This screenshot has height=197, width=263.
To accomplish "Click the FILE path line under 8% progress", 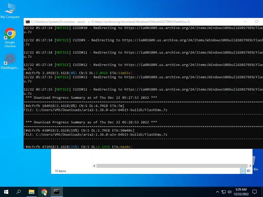I will pyautogui.click(x=96, y=110).
